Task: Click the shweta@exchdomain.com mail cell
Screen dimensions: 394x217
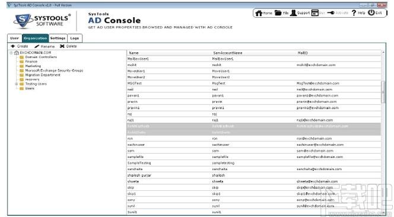Action: (317, 181)
